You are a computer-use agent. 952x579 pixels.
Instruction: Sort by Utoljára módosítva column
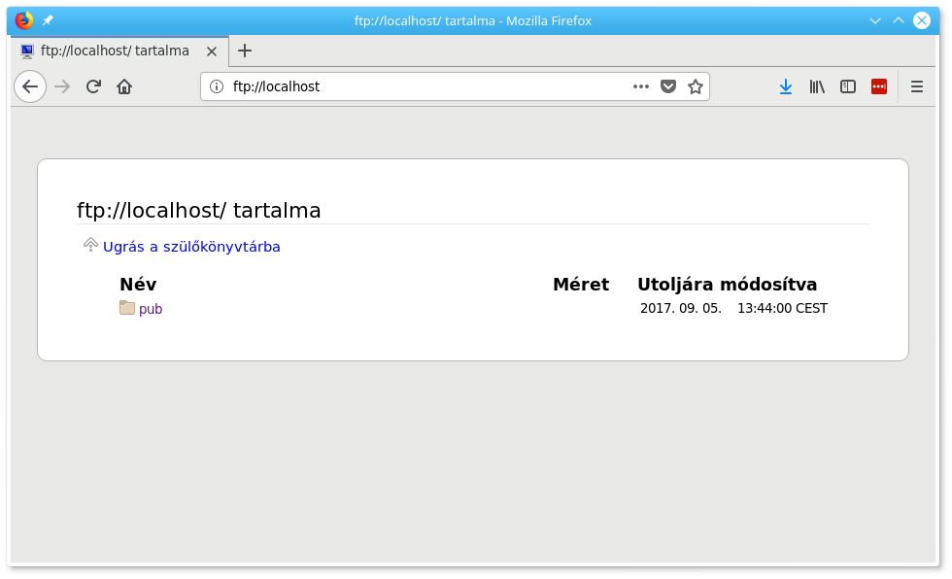tap(728, 284)
